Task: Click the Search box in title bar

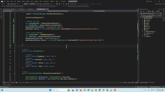Action: 64,1
